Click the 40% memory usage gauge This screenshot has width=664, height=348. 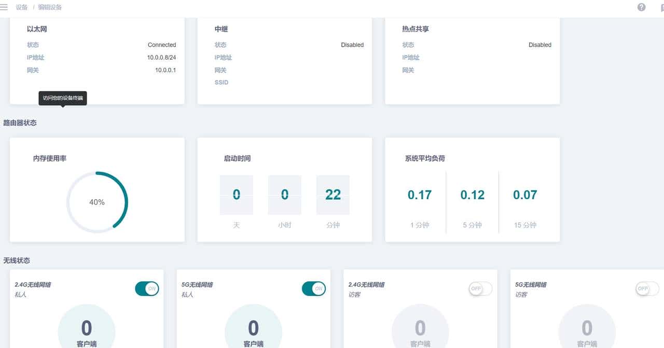pyautogui.click(x=97, y=202)
